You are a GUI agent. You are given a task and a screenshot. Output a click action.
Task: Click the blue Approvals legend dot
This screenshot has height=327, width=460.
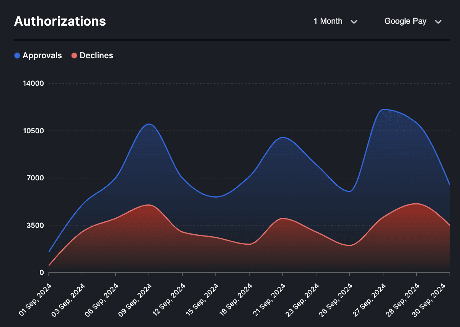coord(17,56)
